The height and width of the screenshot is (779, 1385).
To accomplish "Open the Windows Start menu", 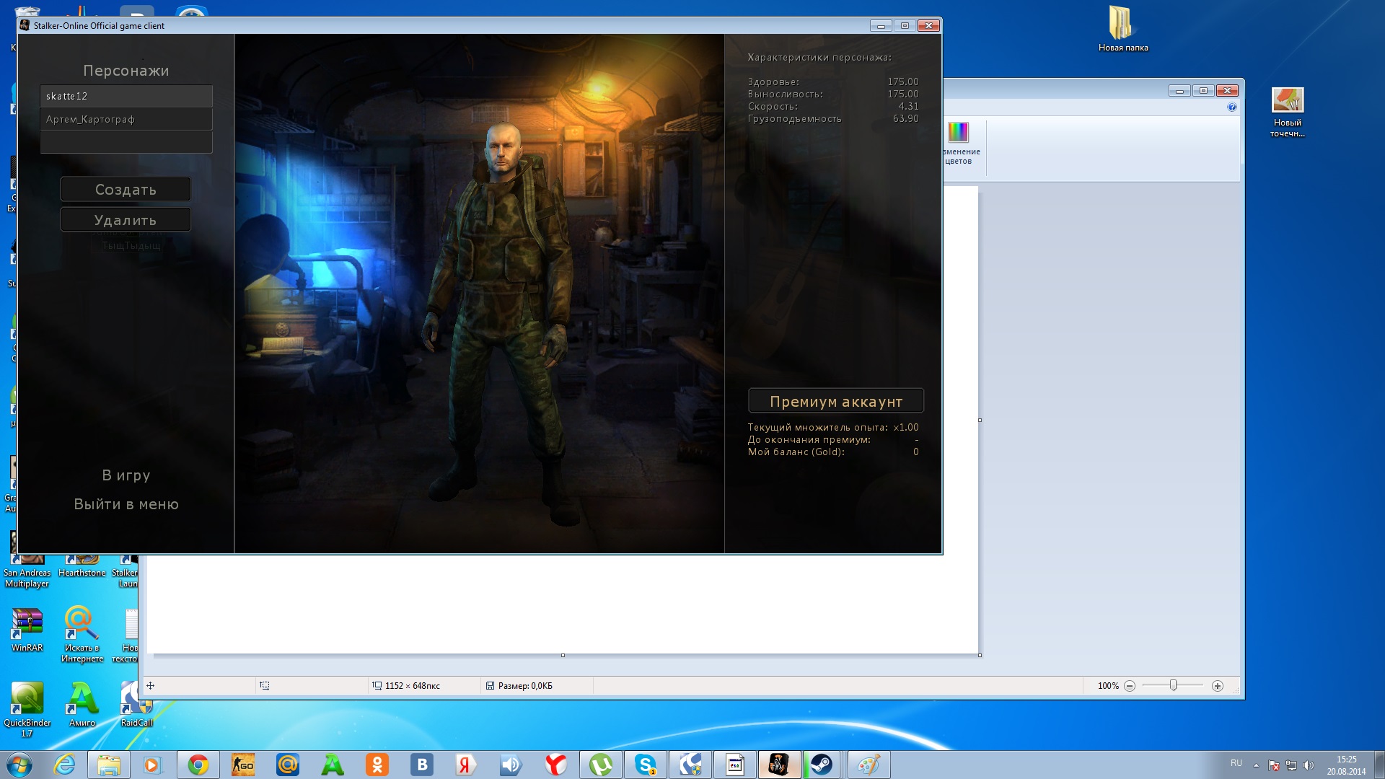I will [19, 765].
